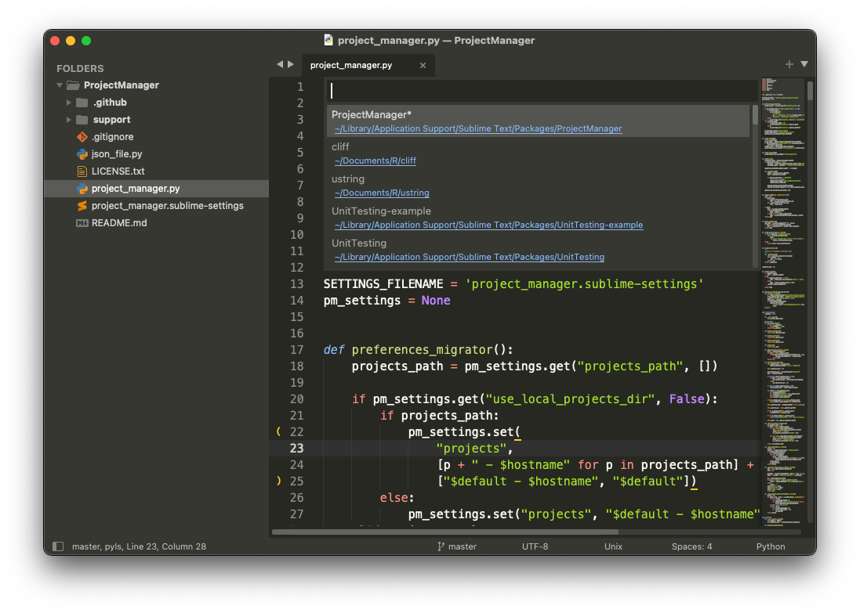Viewport: 860px width, 613px height.
Task: Add a new tab with plus icon
Action: pyautogui.click(x=789, y=64)
